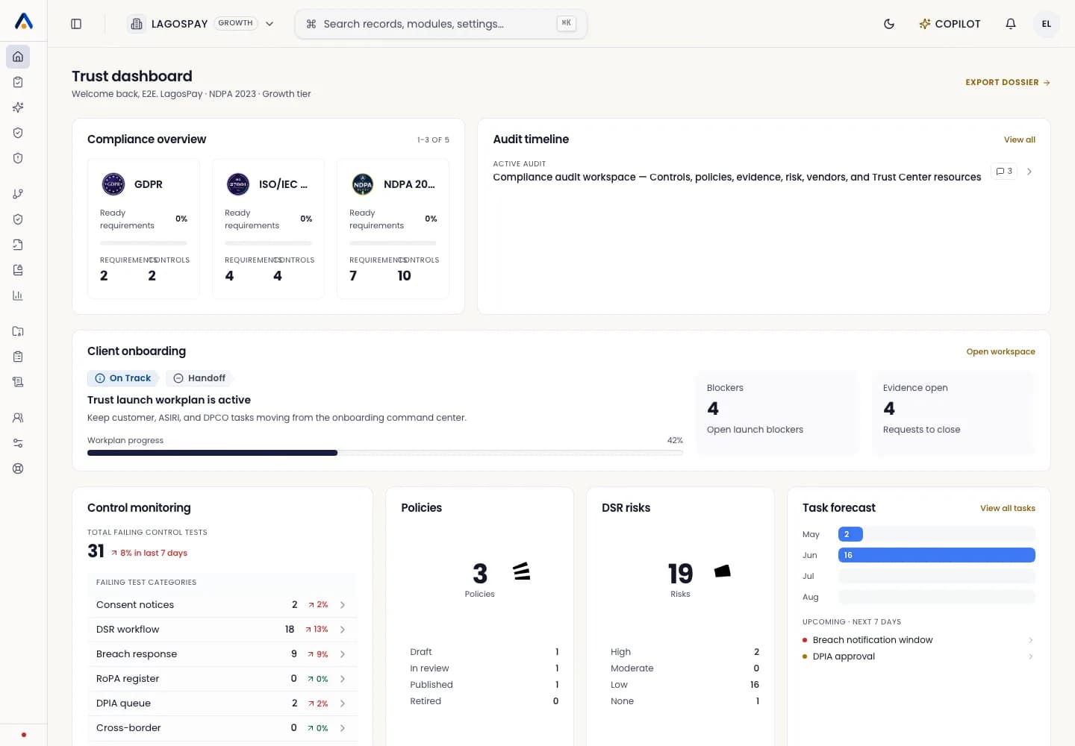Expand the RoPA register row chevron

tap(343, 679)
